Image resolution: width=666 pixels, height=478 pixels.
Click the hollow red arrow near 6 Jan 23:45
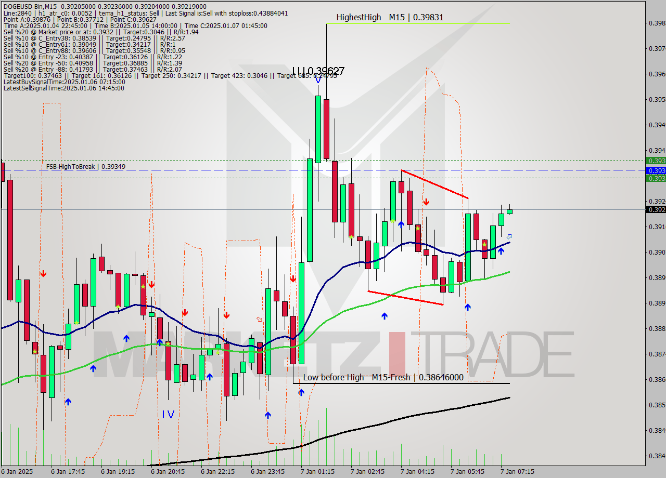[259, 319]
